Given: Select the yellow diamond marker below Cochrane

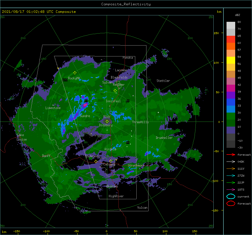Looking at the screenshot, I should pos(96,161).
